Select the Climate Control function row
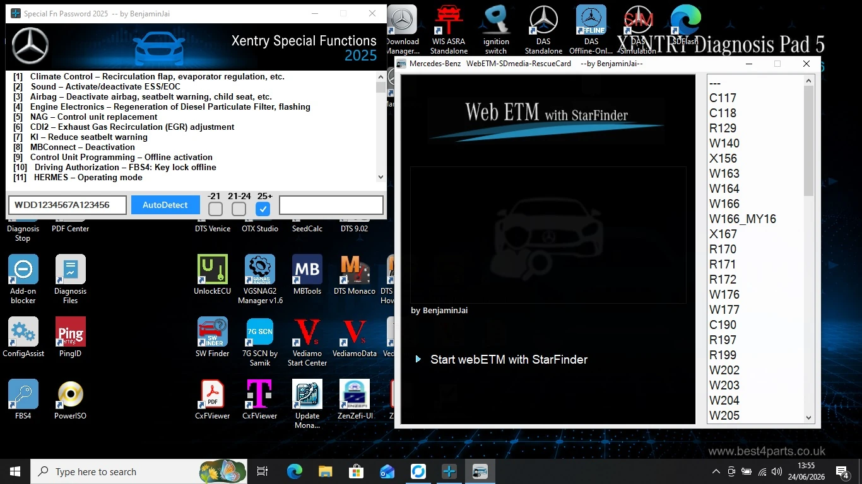The width and height of the screenshot is (862, 484). click(149, 76)
